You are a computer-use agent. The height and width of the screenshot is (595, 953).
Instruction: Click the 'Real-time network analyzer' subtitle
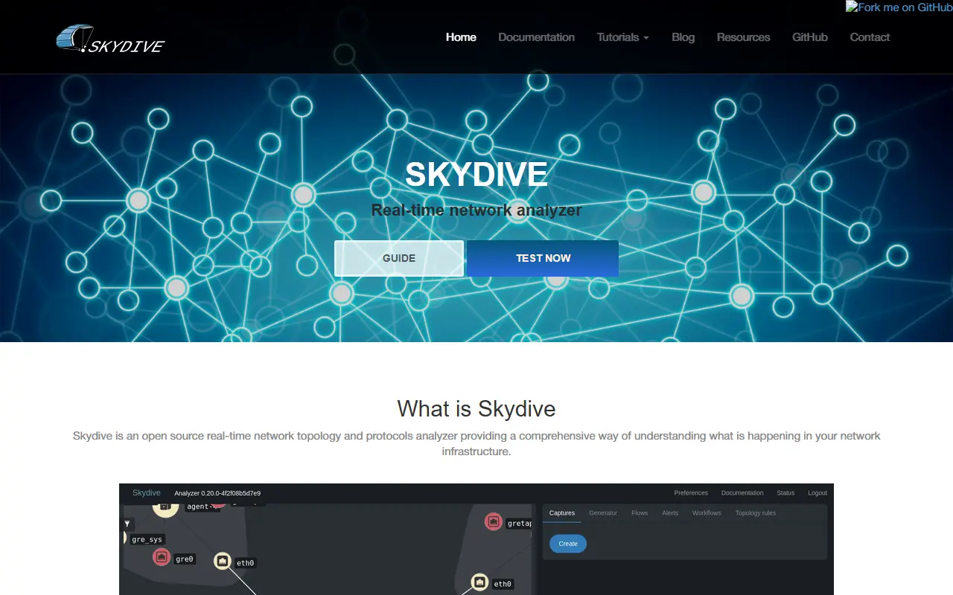pyautogui.click(x=476, y=210)
